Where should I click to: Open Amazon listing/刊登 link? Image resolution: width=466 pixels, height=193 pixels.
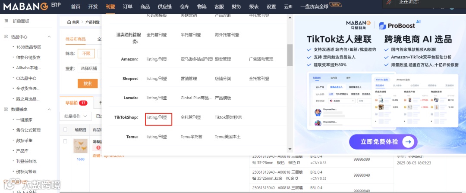pyautogui.click(x=157, y=59)
